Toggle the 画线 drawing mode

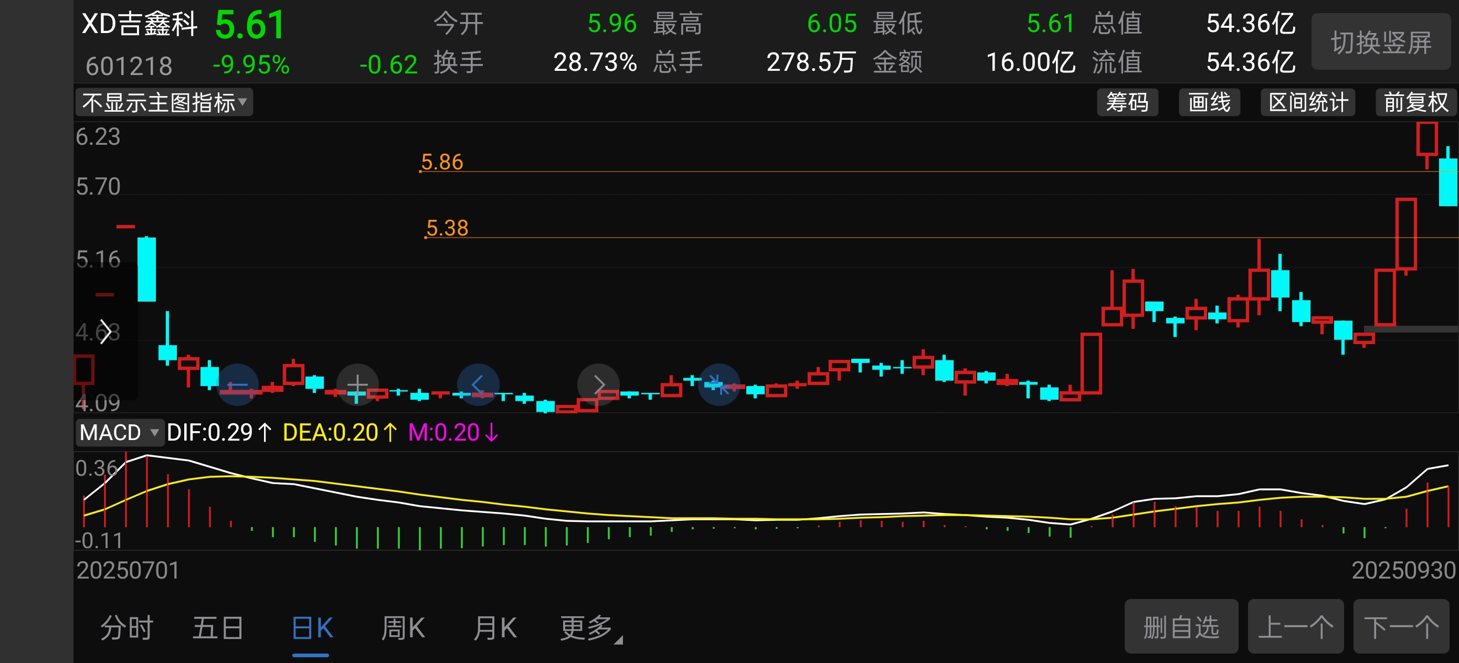1209,102
